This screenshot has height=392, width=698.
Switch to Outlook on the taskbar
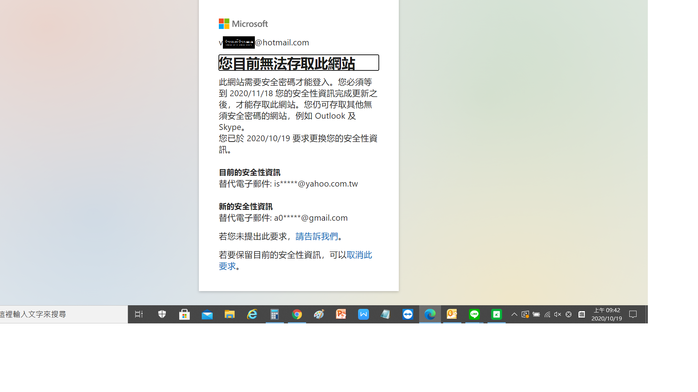click(452, 314)
